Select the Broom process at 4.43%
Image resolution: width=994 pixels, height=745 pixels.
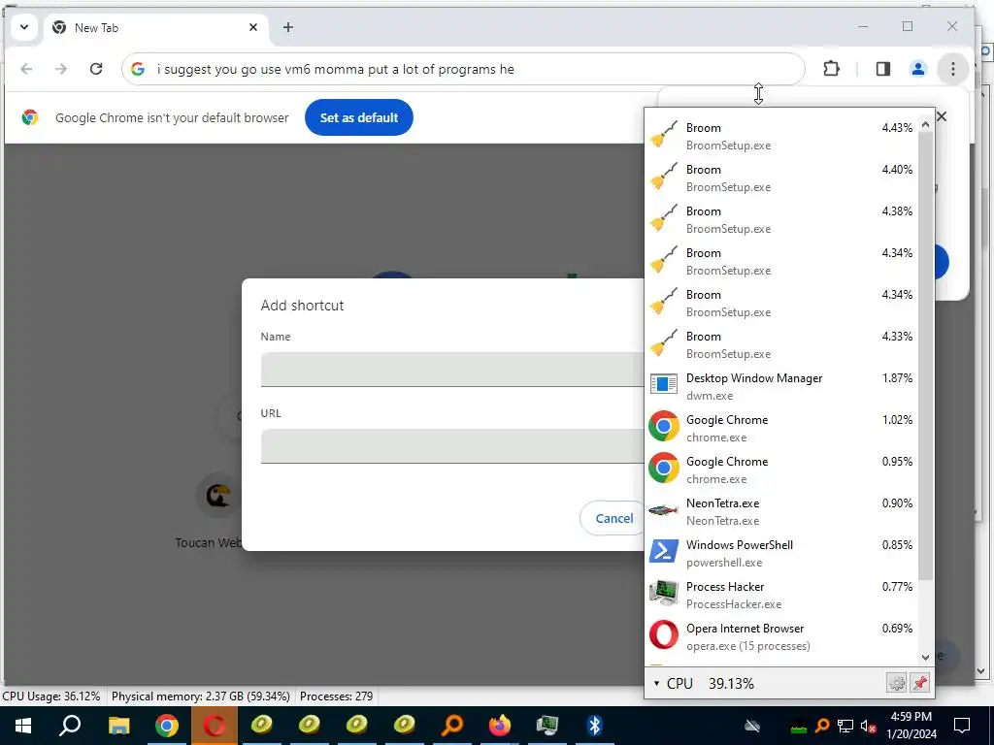point(780,136)
